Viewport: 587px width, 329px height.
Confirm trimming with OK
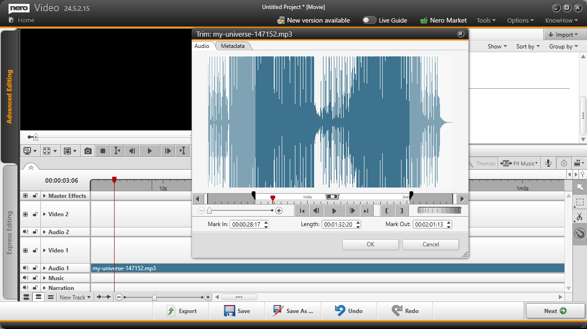pos(370,244)
